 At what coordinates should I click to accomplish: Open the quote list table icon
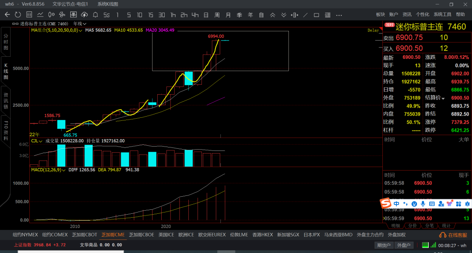[x=29, y=15]
